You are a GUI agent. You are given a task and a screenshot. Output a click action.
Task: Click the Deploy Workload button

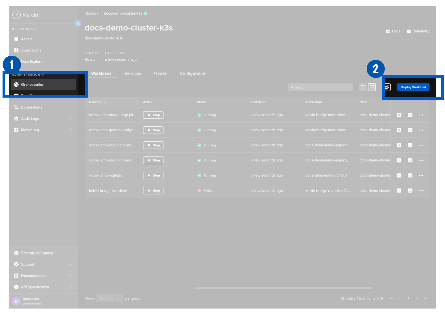(x=413, y=87)
